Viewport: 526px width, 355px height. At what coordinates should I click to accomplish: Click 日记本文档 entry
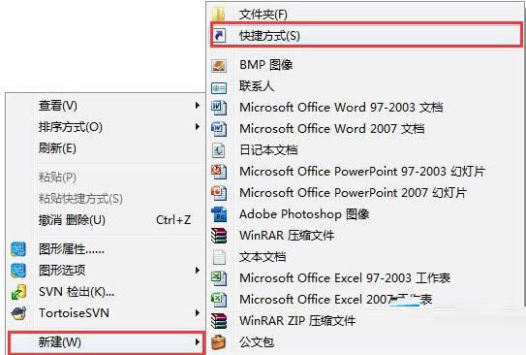(268, 149)
